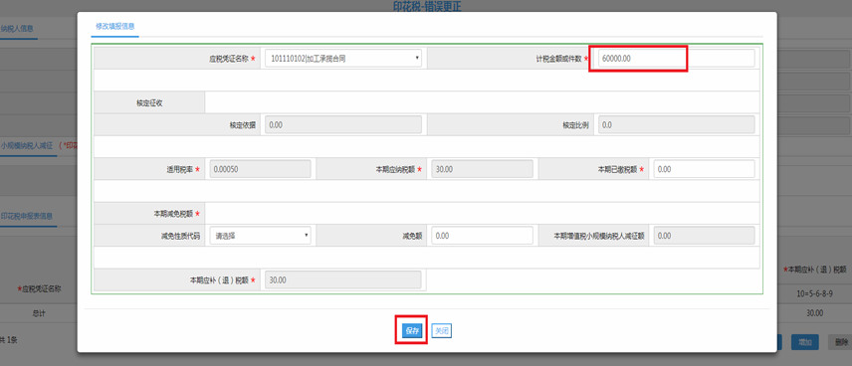The image size is (852, 366).
Task: Click the 本期减免税额 label
Action: point(173,214)
